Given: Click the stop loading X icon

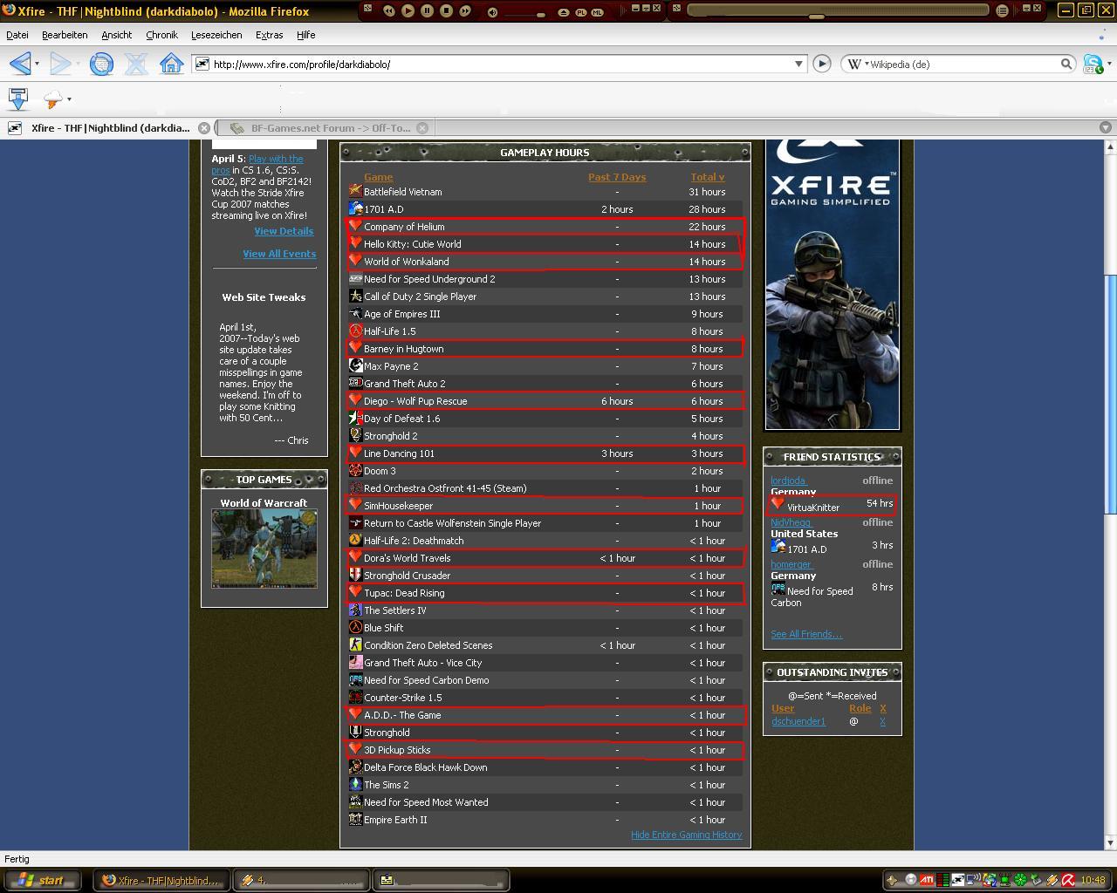Looking at the screenshot, I should [x=136, y=64].
